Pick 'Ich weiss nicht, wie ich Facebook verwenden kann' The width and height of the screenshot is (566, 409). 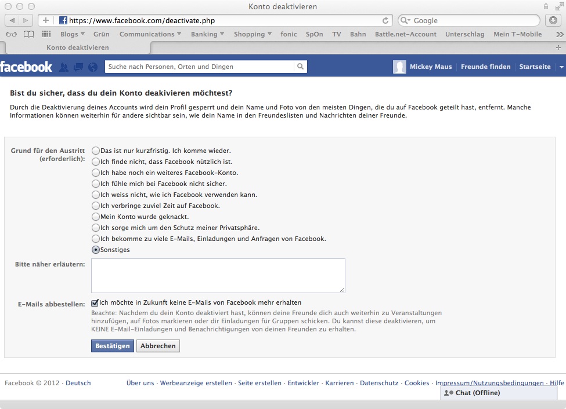tap(96, 195)
